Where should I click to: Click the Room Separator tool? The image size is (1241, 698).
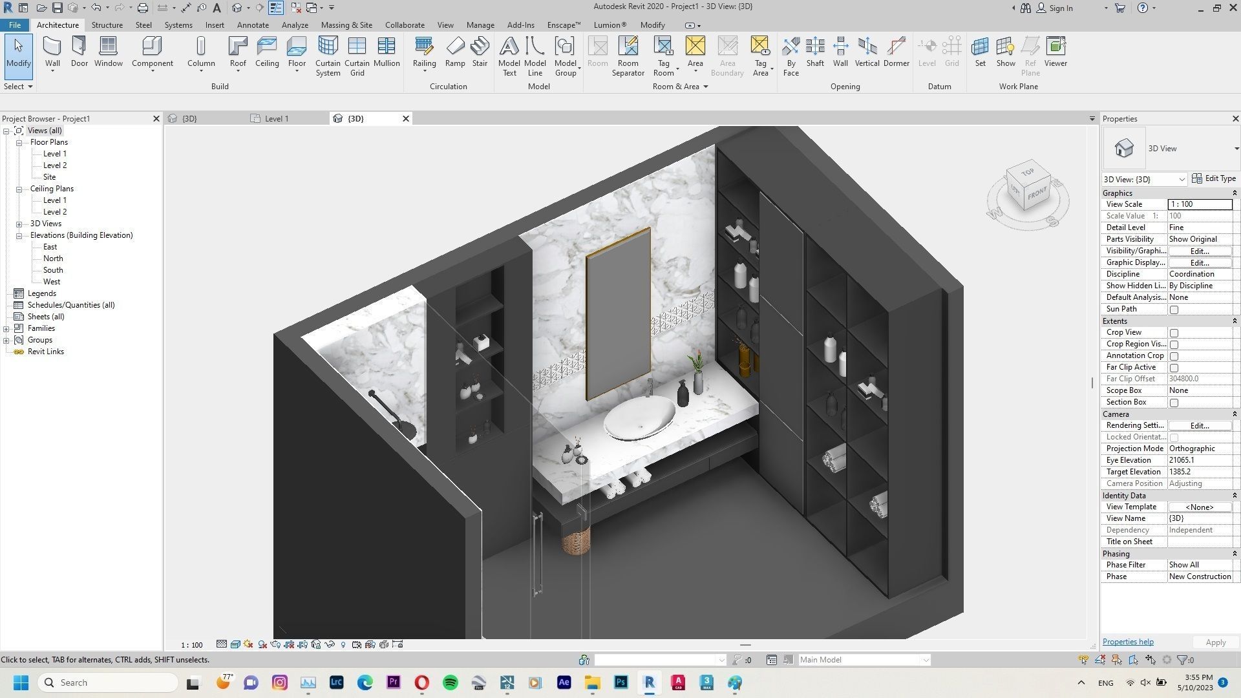628,55
